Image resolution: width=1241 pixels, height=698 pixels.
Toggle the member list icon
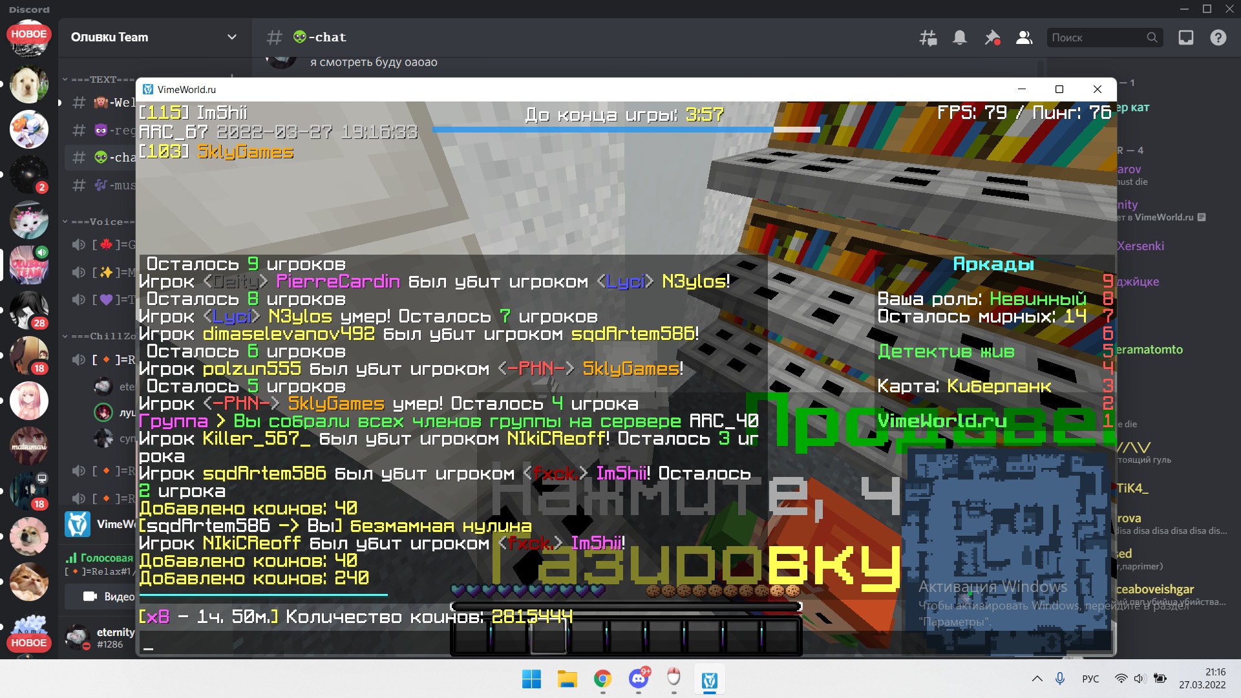point(1024,37)
